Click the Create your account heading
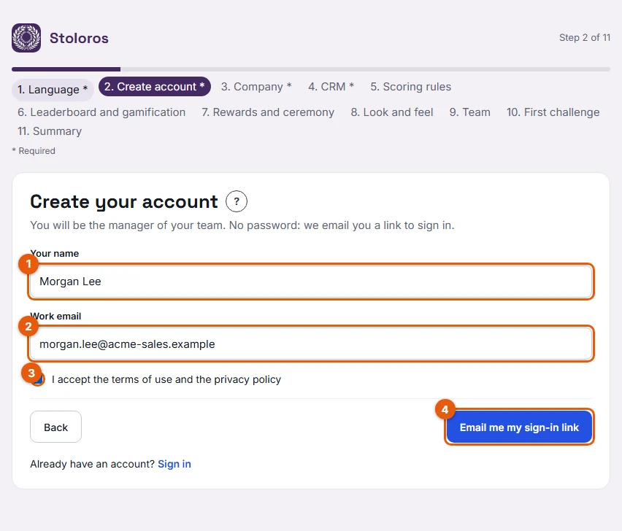 [x=124, y=202]
